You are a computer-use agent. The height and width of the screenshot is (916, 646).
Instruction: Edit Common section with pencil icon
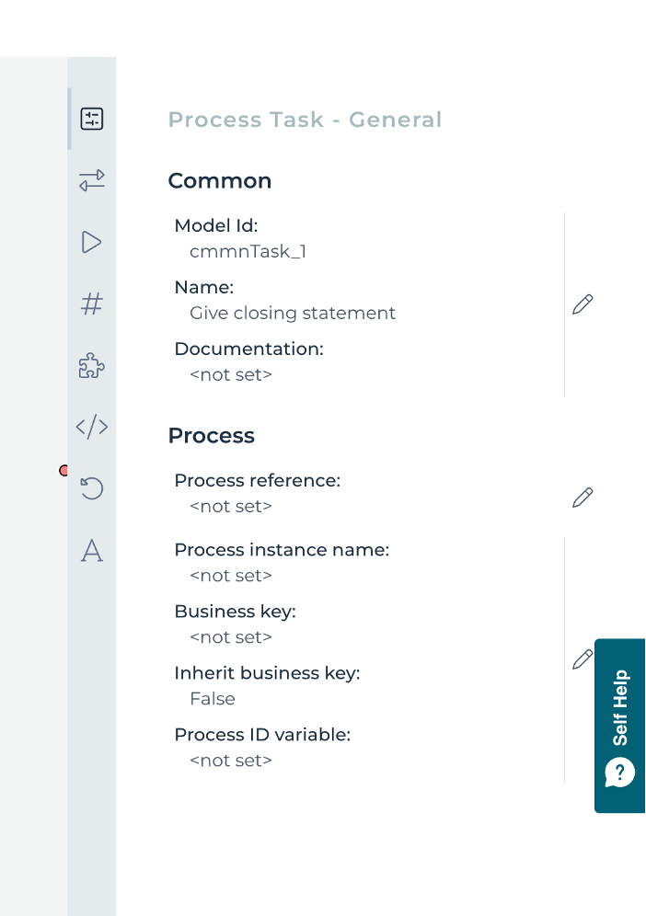click(x=583, y=304)
